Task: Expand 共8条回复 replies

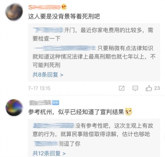Action: [48, 75]
